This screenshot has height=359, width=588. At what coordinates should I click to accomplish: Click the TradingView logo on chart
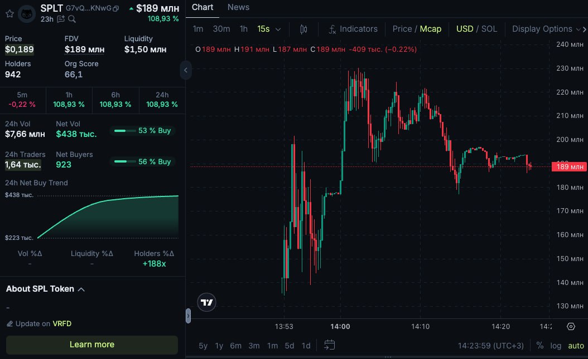point(207,302)
